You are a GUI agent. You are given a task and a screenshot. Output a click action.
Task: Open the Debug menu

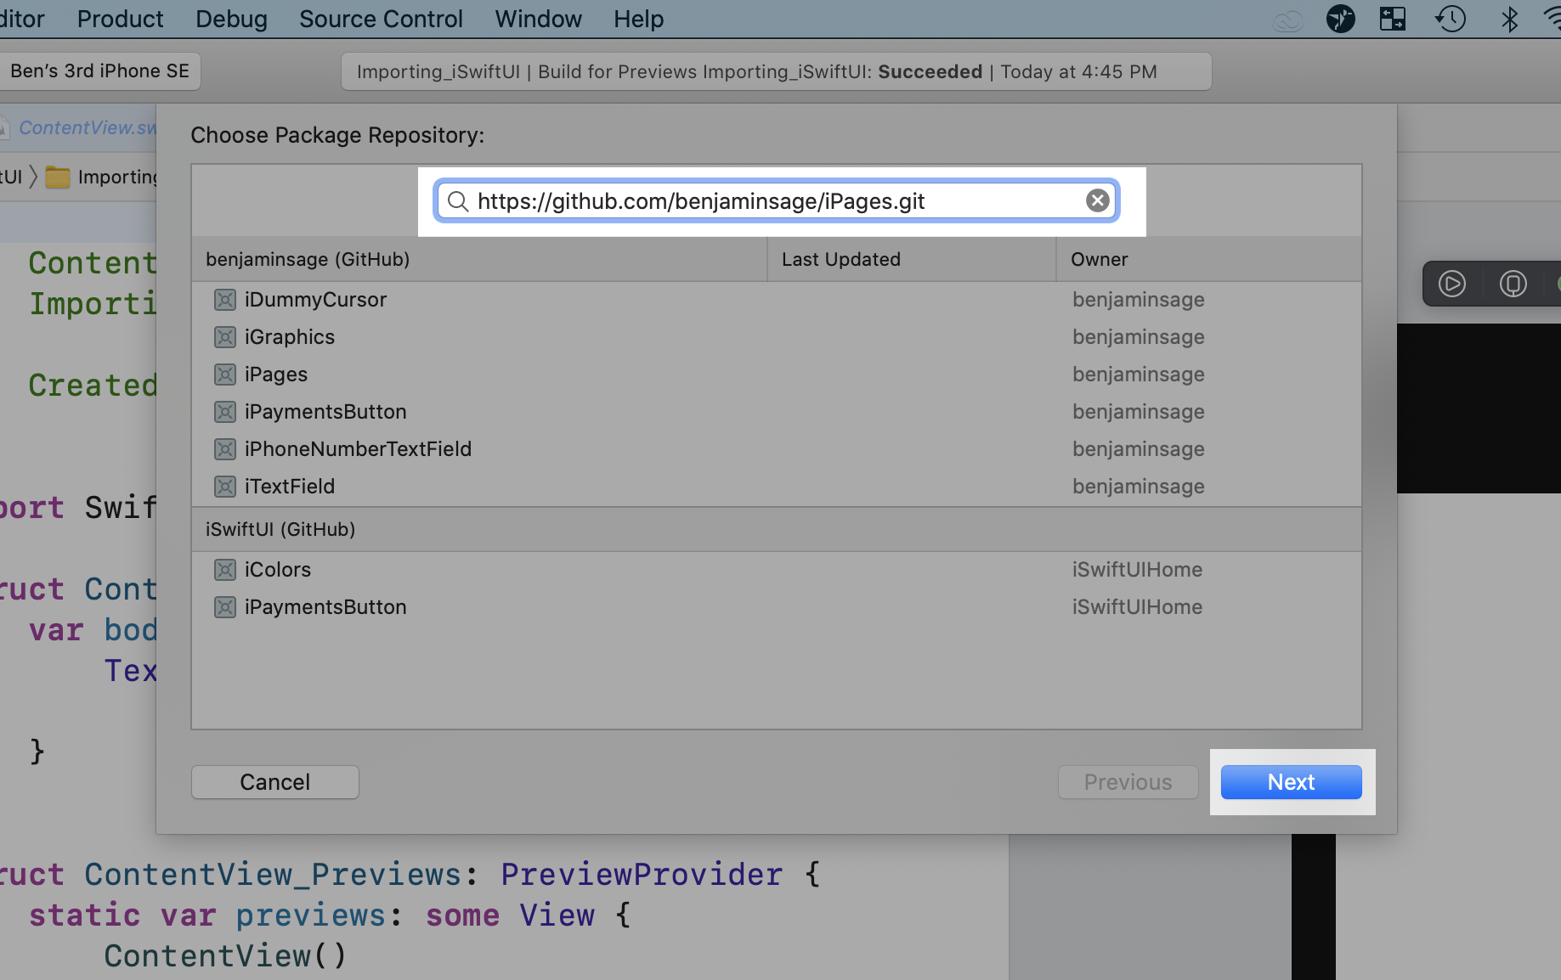click(231, 19)
